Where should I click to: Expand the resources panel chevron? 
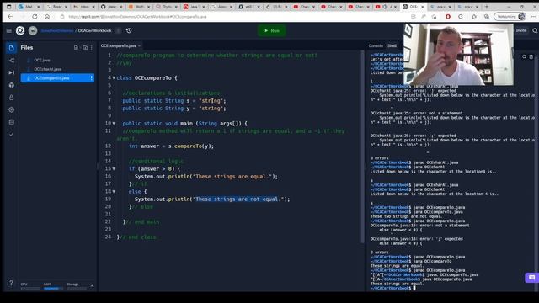click(x=92, y=286)
